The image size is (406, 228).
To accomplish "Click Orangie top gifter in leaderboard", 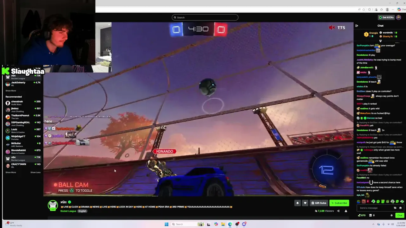I will [371, 34].
